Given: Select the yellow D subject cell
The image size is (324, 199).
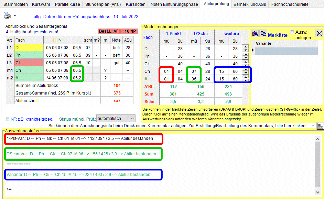Looking at the screenshot, I should click(29, 48).
